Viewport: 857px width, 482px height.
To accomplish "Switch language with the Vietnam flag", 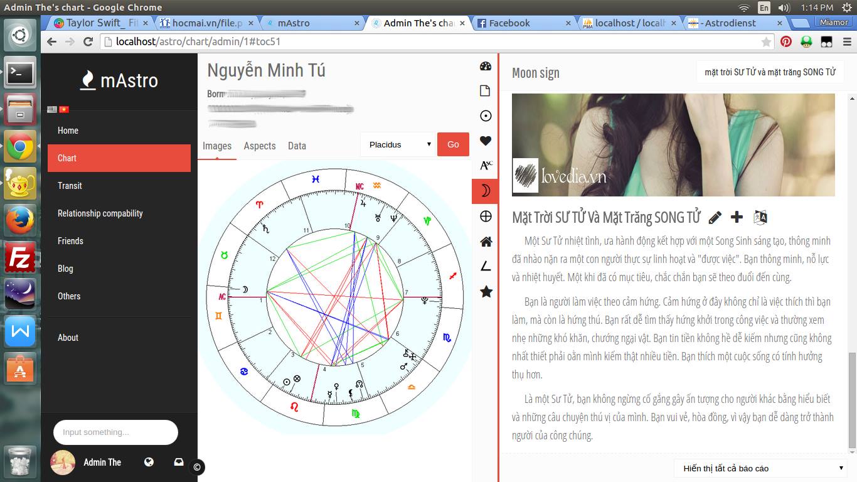I will point(64,109).
